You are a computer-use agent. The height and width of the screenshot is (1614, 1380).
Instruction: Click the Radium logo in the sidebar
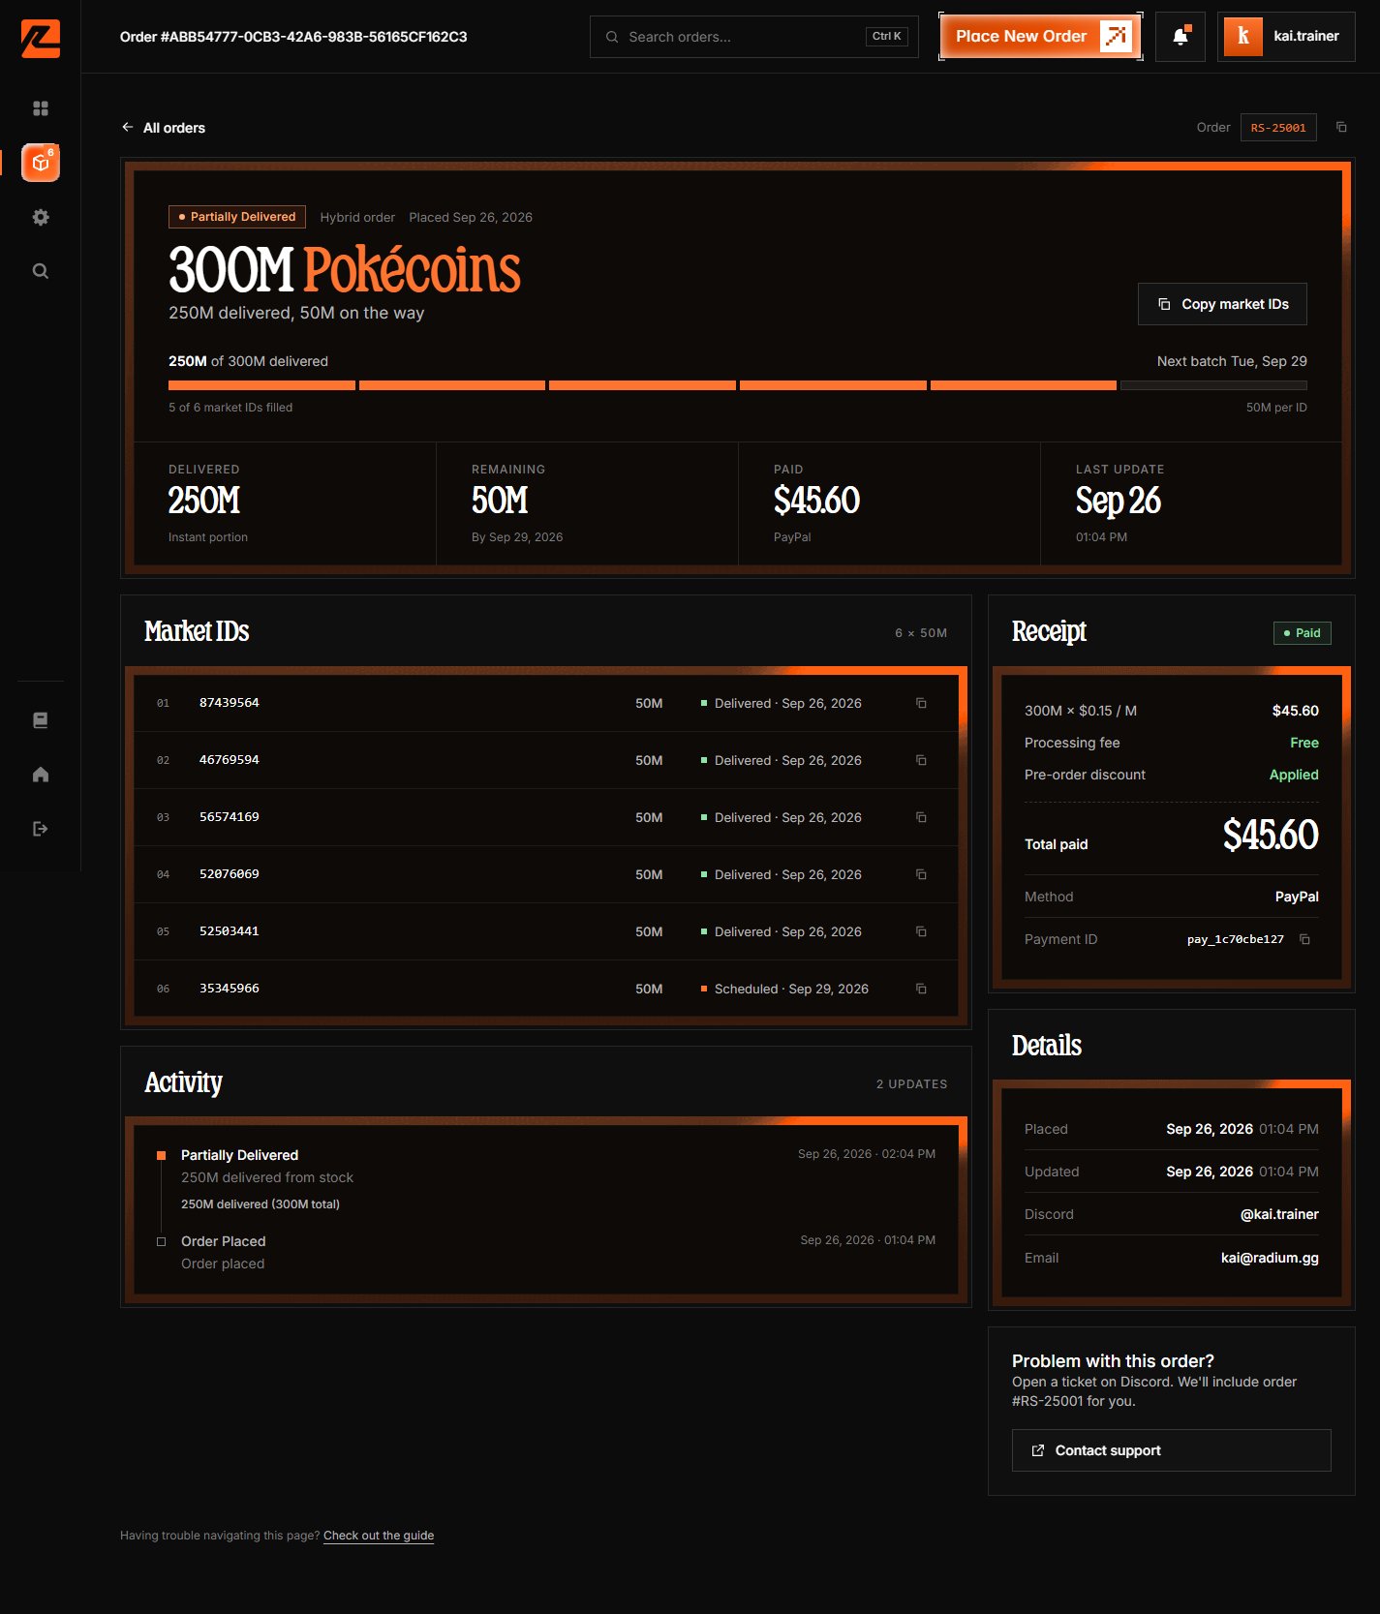(41, 38)
